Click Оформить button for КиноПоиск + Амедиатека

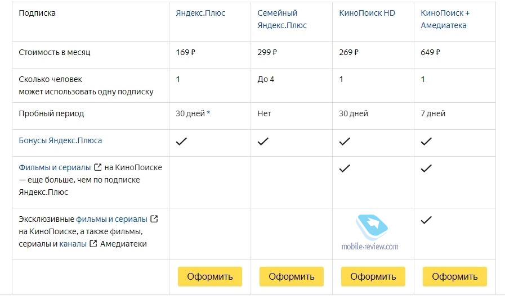[455, 276]
